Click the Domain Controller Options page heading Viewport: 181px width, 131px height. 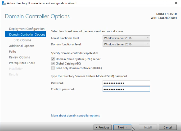pos(37,16)
